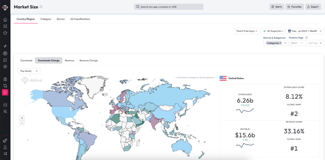The width and height of the screenshot is (325, 160).
Task: Open the Feature Tags Select dropdown
Action: pyautogui.click(x=297, y=43)
